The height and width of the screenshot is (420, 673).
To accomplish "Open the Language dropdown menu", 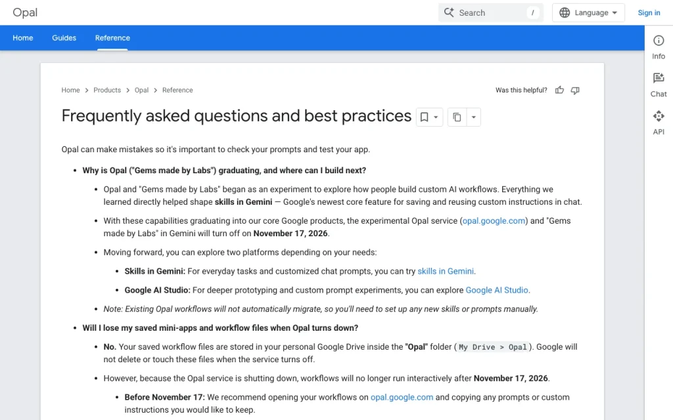I will pos(588,13).
